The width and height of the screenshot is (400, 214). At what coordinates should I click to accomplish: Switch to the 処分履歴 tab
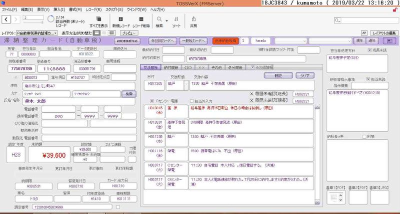point(235,67)
